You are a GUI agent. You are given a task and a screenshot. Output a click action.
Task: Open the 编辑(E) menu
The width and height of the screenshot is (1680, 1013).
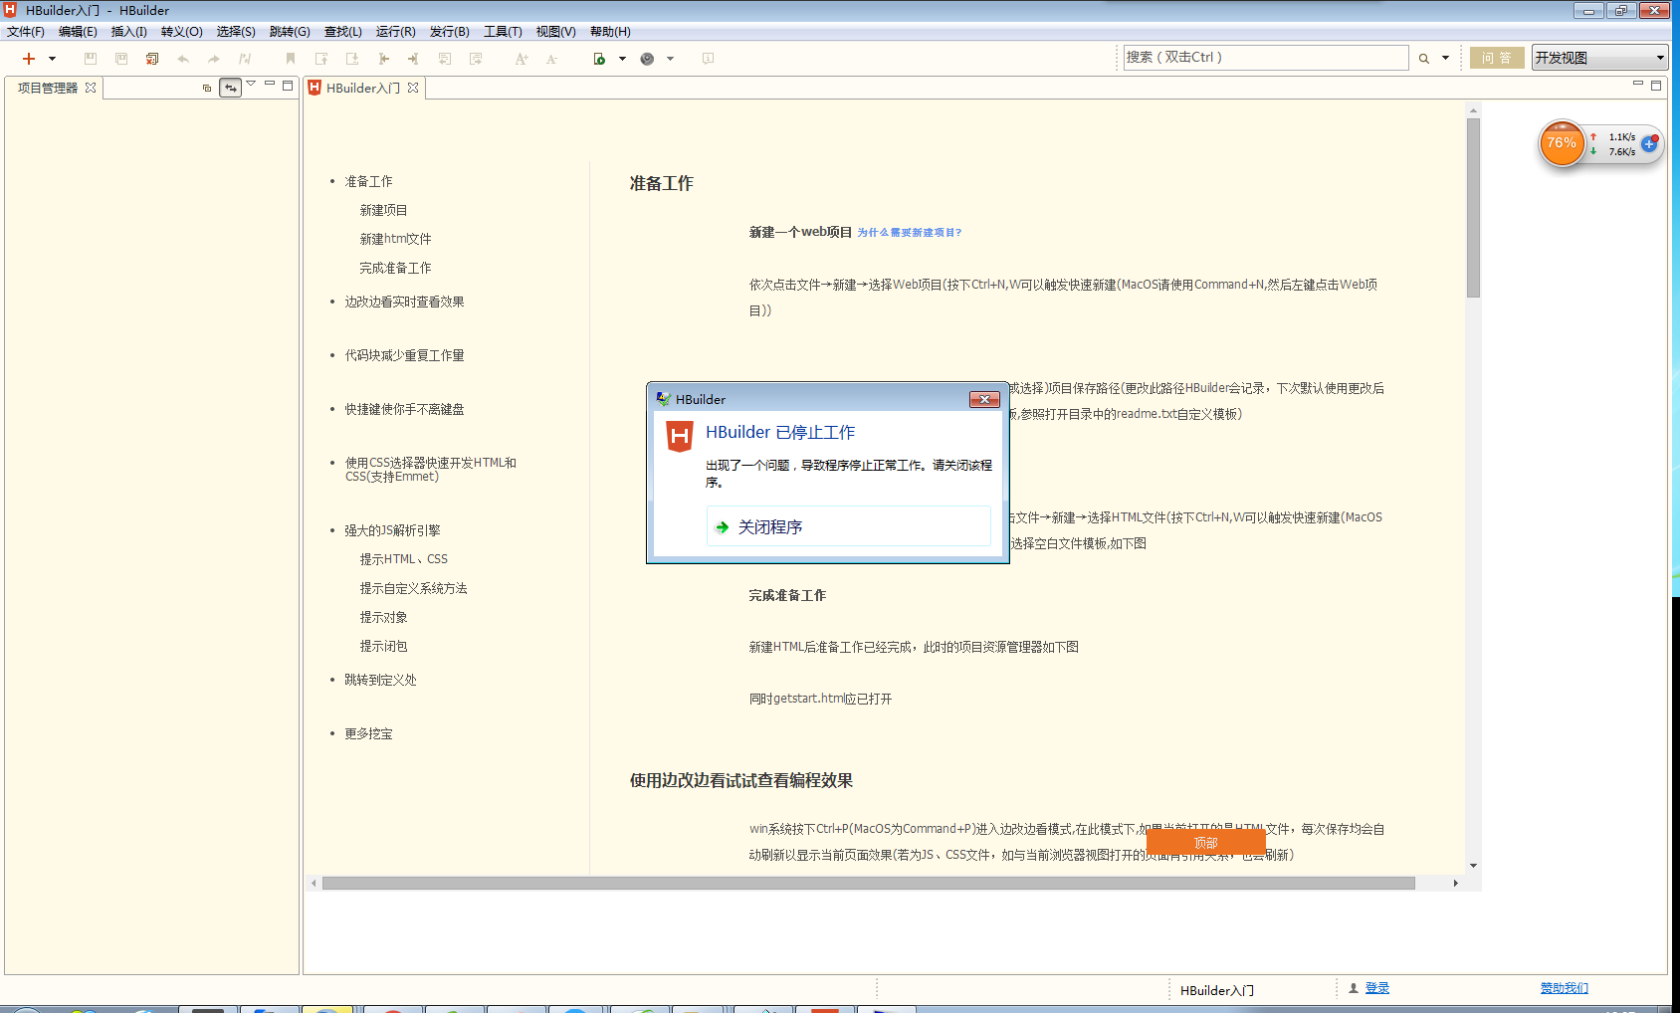click(x=78, y=32)
